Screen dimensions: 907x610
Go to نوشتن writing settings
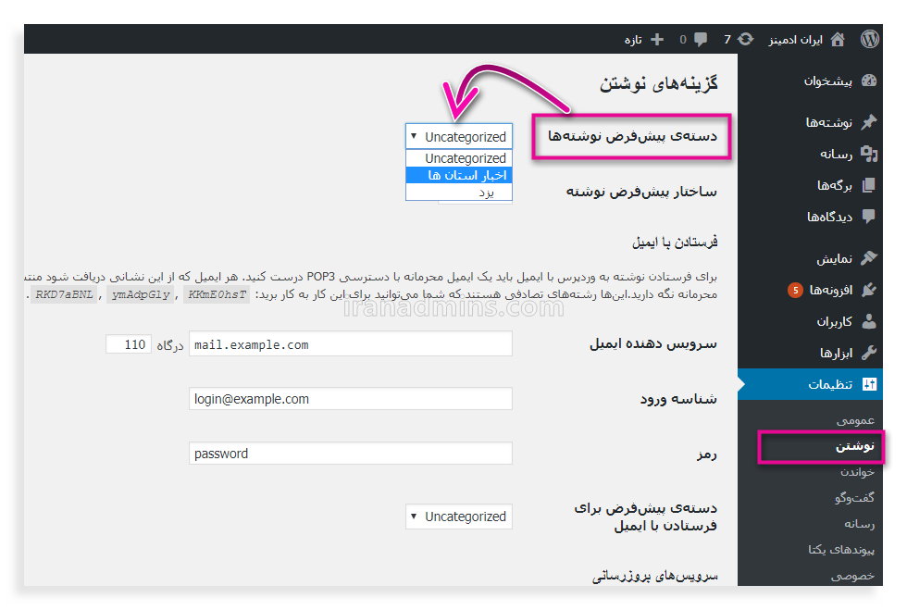854,446
